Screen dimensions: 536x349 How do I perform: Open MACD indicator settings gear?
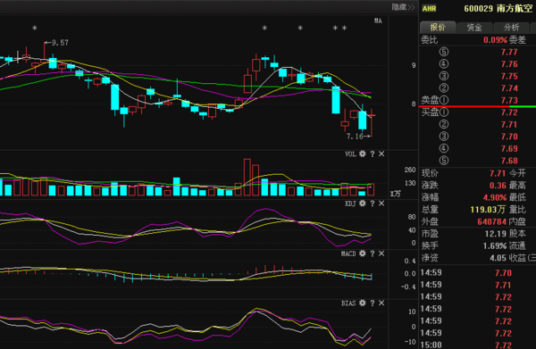coord(363,253)
